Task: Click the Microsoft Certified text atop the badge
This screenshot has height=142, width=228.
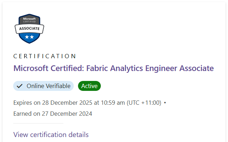Action: point(29,20)
